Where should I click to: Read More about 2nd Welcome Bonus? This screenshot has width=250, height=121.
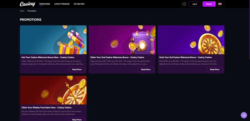point(146,70)
